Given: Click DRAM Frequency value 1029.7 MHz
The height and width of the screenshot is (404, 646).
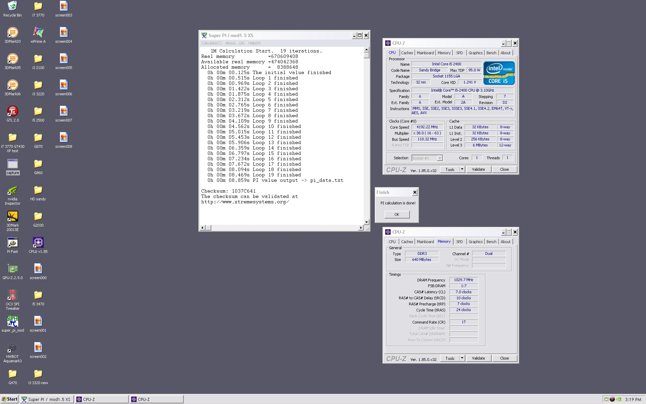Looking at the screenshot, I should (463, 280).
